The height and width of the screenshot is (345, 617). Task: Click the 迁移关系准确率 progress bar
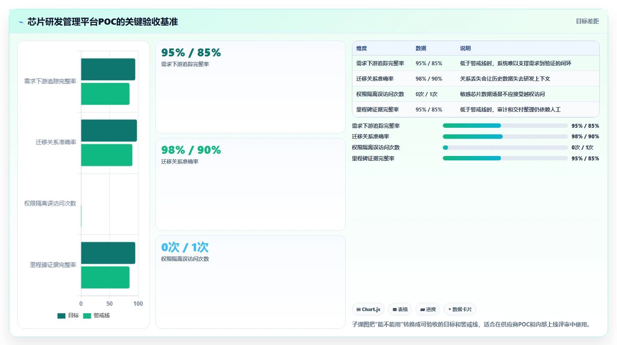pos(505,137)
